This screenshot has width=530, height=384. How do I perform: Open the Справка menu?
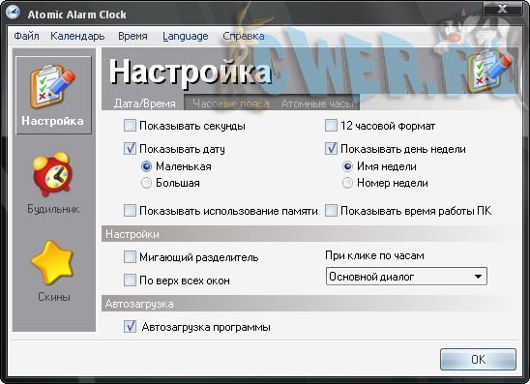point(244,36)
